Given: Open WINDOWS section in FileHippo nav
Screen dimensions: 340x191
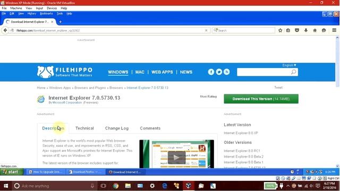Looking at the screenshot, I should coord(118,72).
